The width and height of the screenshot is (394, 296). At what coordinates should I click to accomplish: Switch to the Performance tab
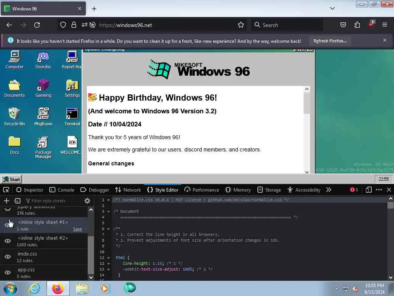202,190
